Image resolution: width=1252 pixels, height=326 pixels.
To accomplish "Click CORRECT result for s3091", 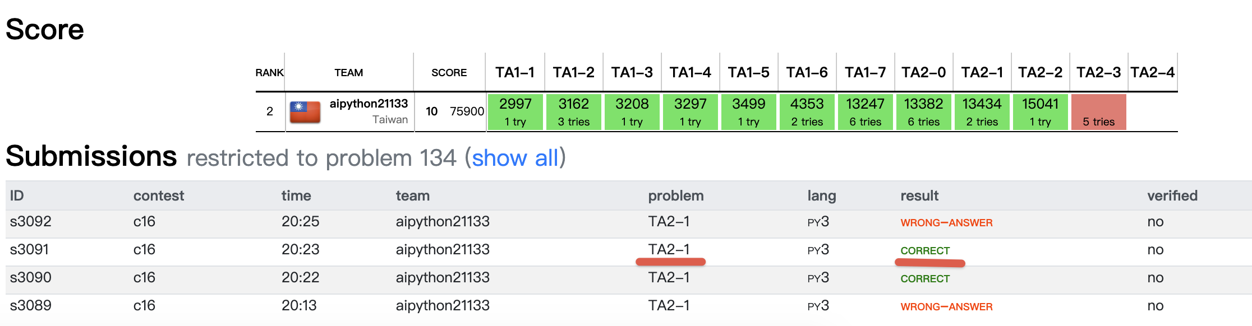I will click(925, 251).
